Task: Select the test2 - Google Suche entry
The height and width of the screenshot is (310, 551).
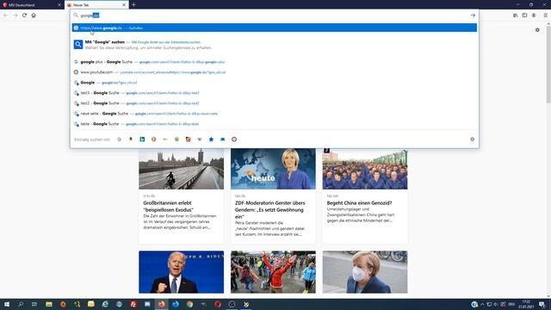Action: coord(275,103)
